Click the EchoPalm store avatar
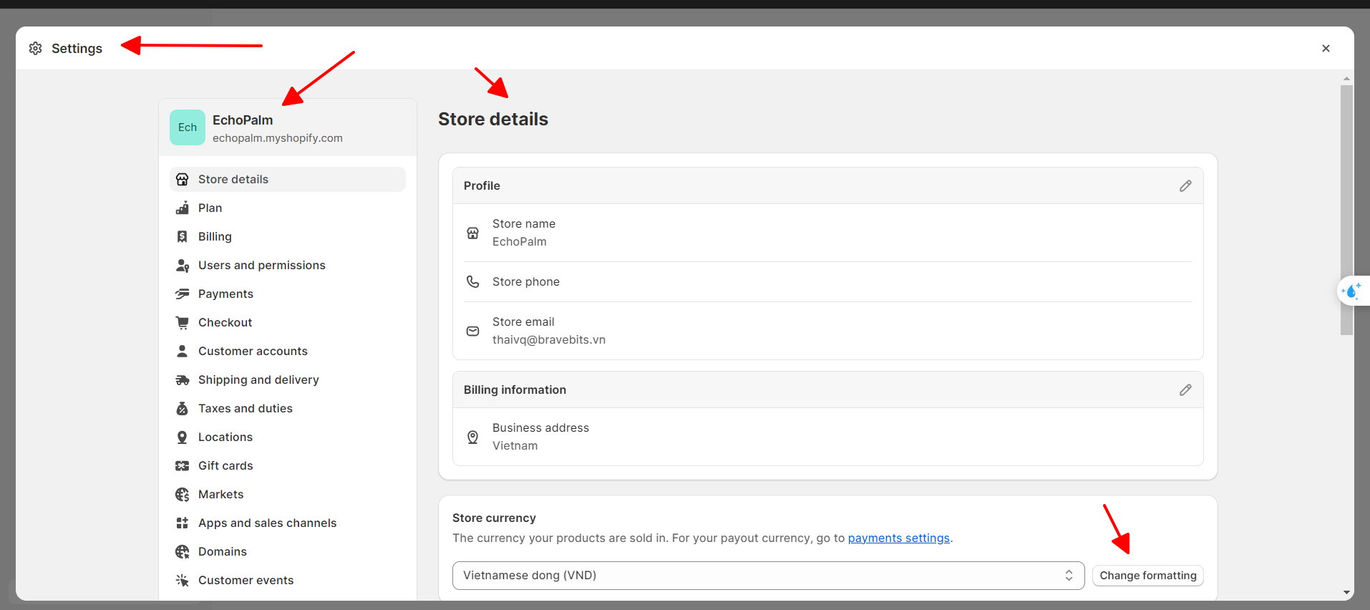This screenshot has height=610, width=1370. [188, 127]
